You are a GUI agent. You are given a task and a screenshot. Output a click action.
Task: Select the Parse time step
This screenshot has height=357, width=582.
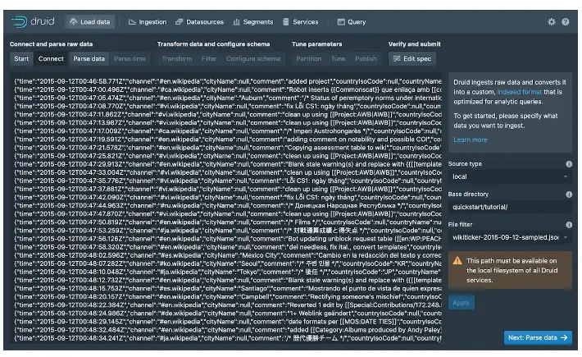(130, 59)
